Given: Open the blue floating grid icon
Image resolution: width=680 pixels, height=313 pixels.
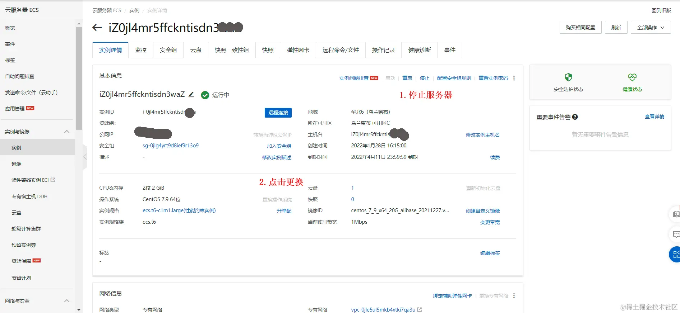Looking at the screenshot, I should tap(675, 255).
